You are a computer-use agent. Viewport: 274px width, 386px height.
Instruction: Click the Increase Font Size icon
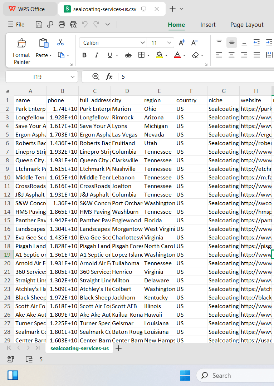pyautogui.click(x=182, y=43)
